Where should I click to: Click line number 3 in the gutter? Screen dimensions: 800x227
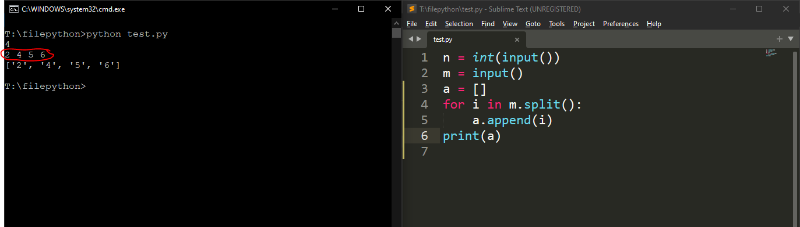[424, 89]
